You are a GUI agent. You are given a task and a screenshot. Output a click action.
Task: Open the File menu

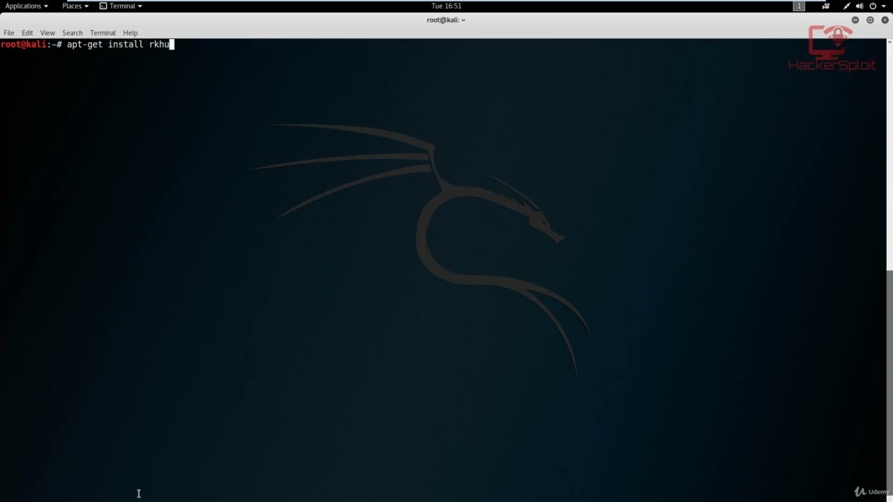(x=9, y=33)
